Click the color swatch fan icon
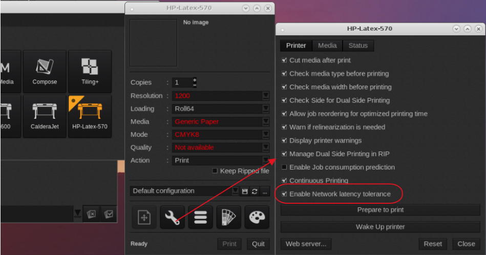This screenshot has height=255, width=486. (x=228, y=217)
